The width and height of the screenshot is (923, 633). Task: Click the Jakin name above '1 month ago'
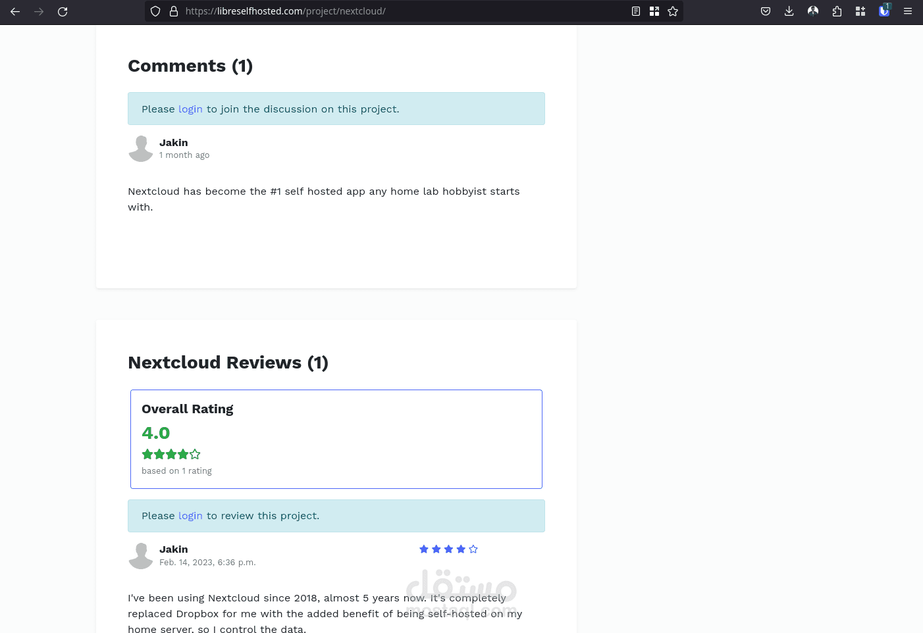click(x=174, y=143)
